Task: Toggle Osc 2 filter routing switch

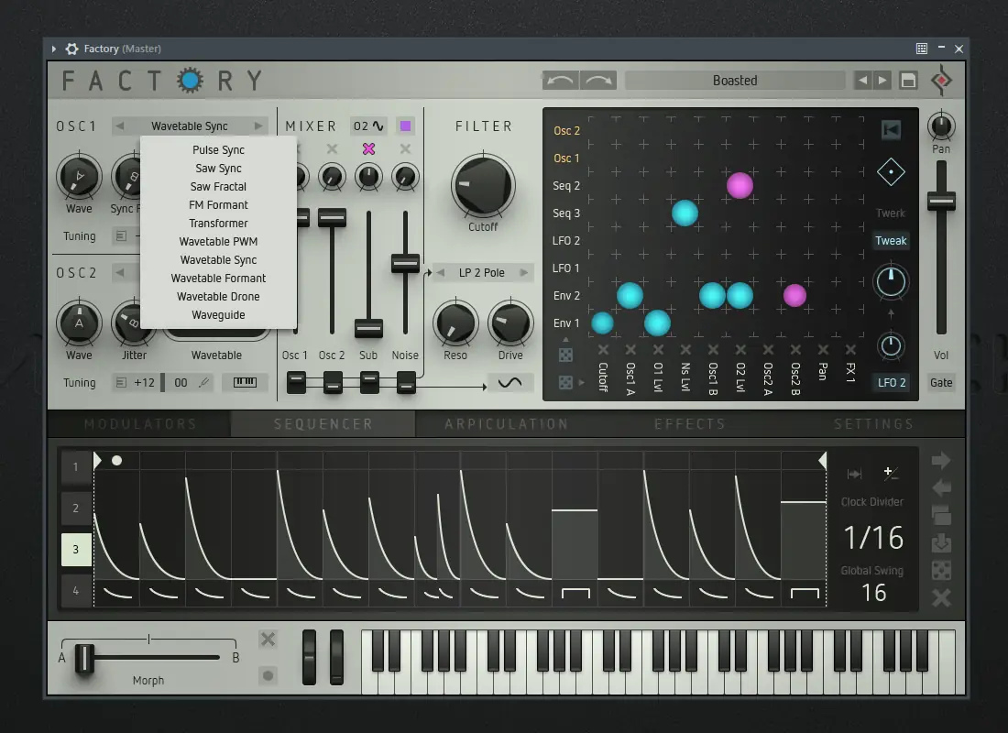Action: click(333, 383)
